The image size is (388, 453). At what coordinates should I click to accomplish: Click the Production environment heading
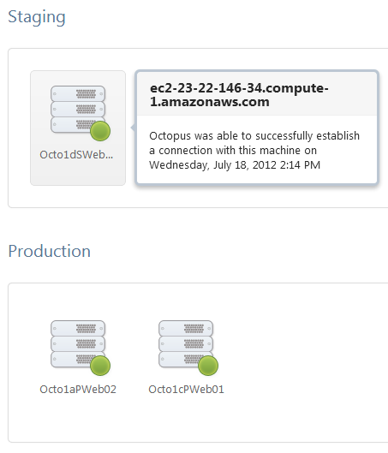pyautogui.click(x=50, y=251)
